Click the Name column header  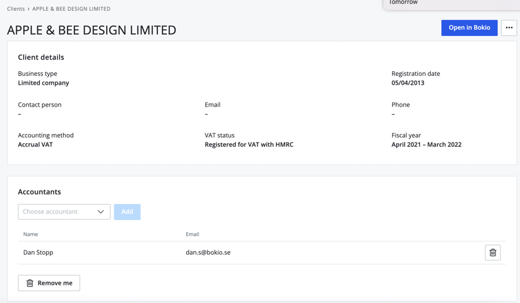point(31,234)
